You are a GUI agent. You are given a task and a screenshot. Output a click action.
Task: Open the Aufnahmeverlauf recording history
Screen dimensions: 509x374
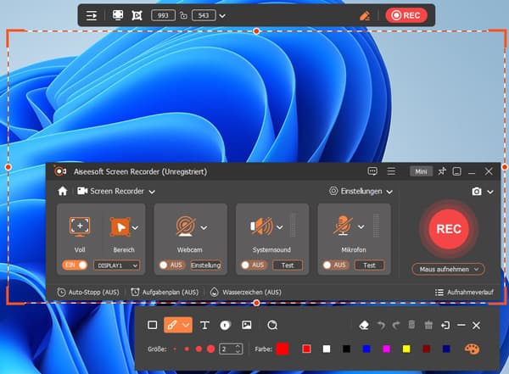464,293
